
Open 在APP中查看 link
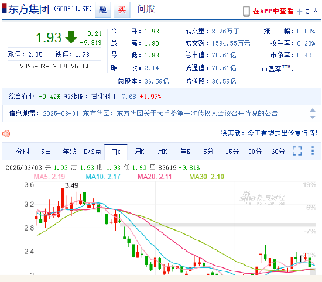(x=273, y=11)
